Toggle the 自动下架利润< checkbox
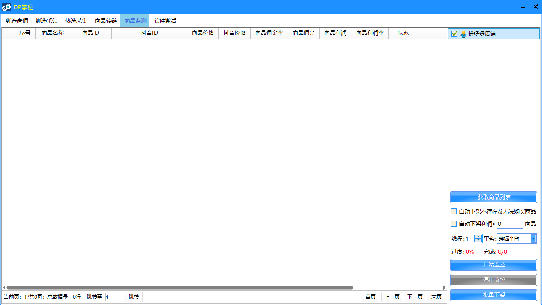The image size is (542, 305). pos(454,224)
